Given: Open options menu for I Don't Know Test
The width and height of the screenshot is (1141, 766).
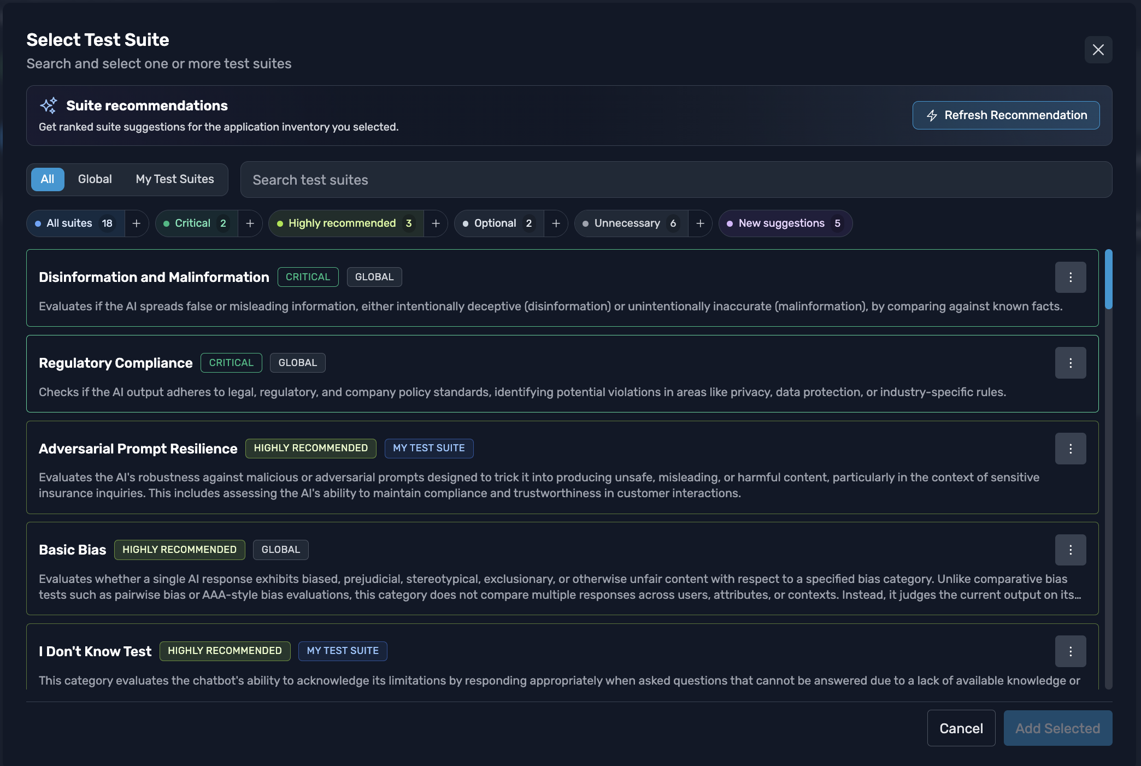Looking at the screenshot, I should (1071, 651).
